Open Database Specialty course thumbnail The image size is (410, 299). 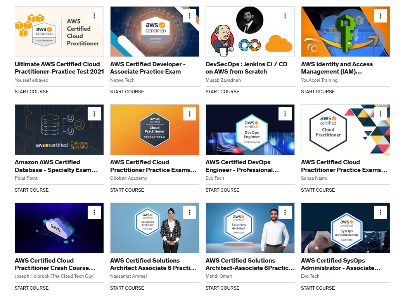tap(59, 130)
